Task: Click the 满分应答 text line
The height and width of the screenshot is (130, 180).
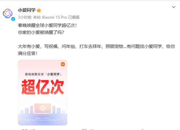Action: click(28, 53)
